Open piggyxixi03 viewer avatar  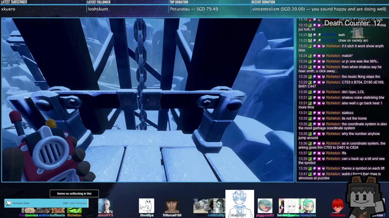(265, 206)
